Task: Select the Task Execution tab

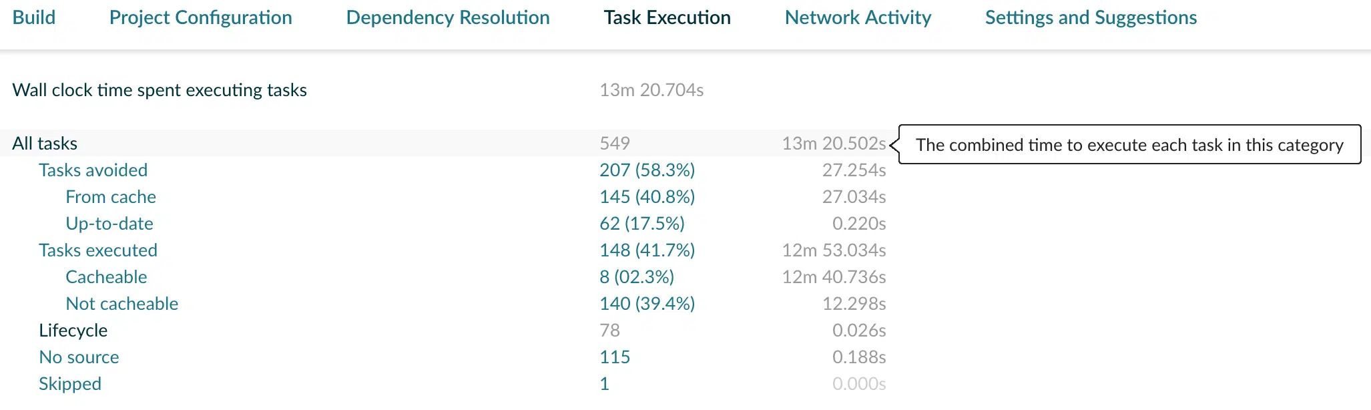Action: pyautogui.click(x=667, y=17)
